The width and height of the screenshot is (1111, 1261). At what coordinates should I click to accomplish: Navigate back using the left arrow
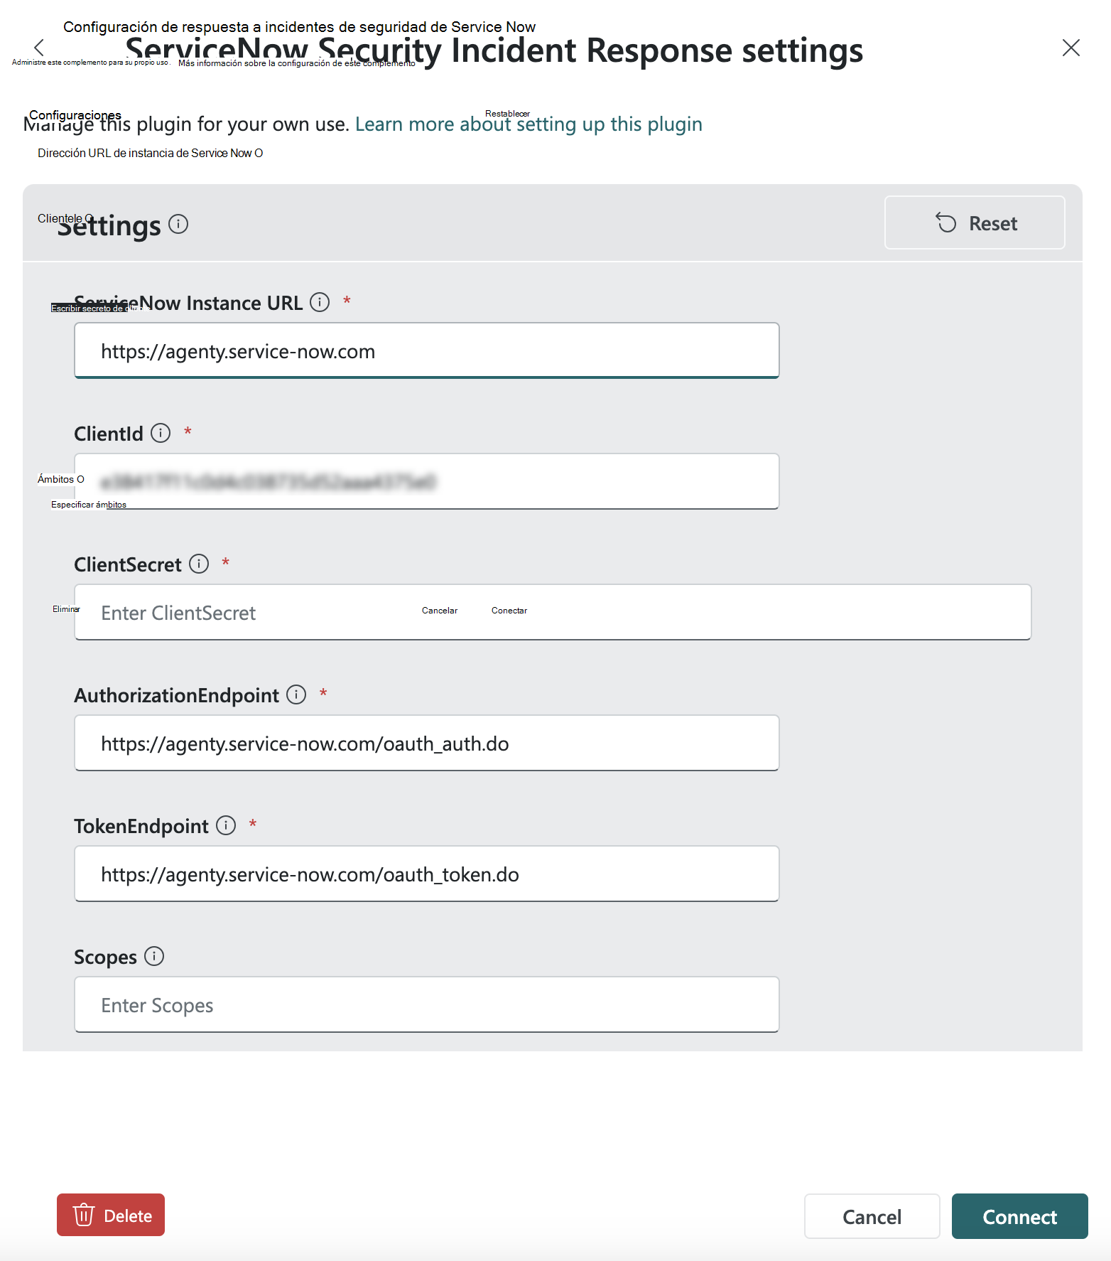click(39, 48)
